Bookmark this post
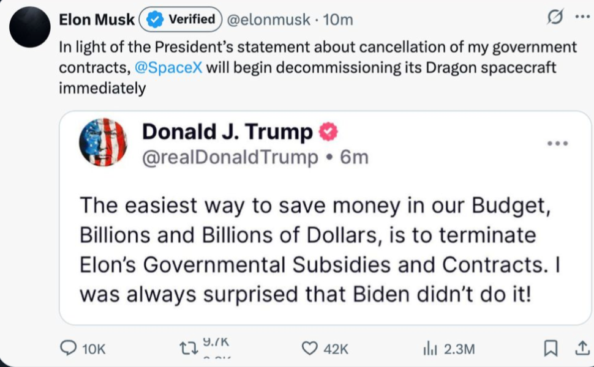This screenshot has height=367, width=594. click(x=551, y=349)
